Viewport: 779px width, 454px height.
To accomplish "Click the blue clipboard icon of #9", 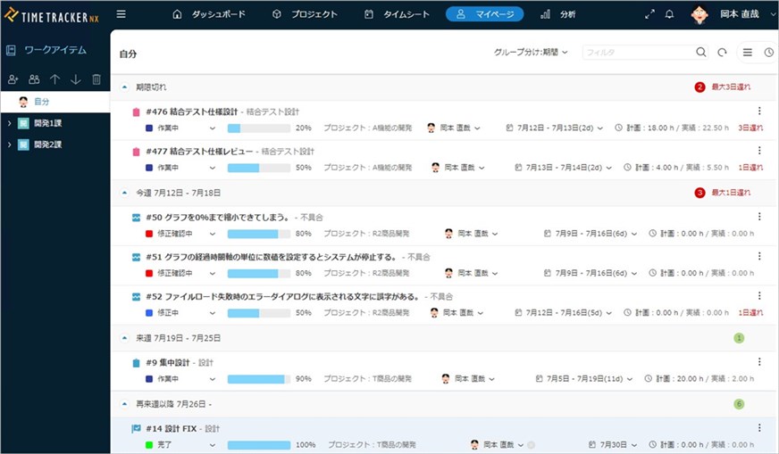I will [x=136, y=363].
